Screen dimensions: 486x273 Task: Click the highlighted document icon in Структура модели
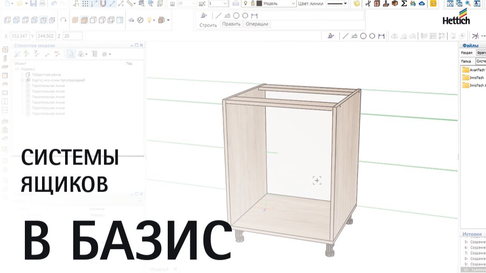(71, 54)
